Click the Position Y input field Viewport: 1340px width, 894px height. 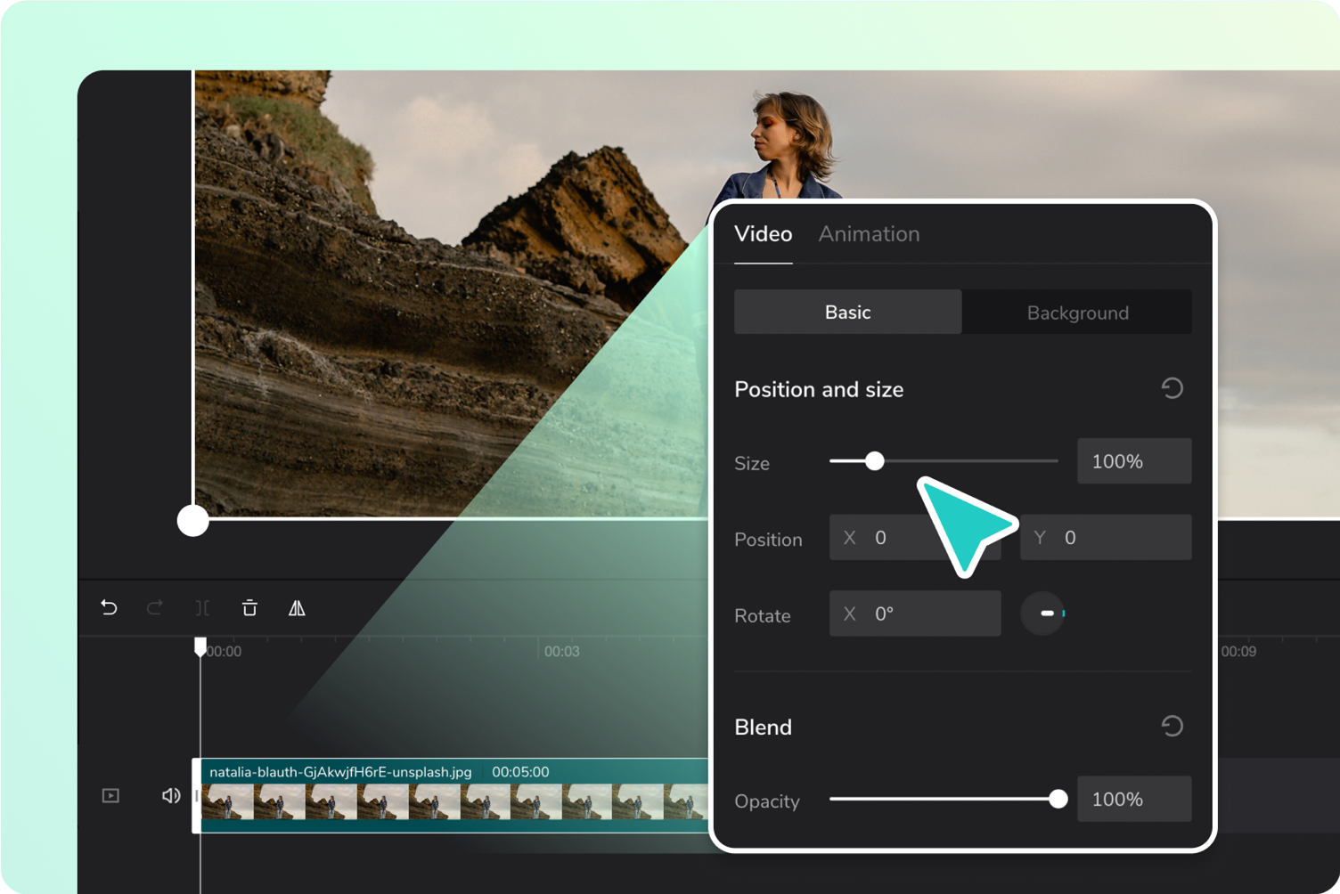point(1106,538)
